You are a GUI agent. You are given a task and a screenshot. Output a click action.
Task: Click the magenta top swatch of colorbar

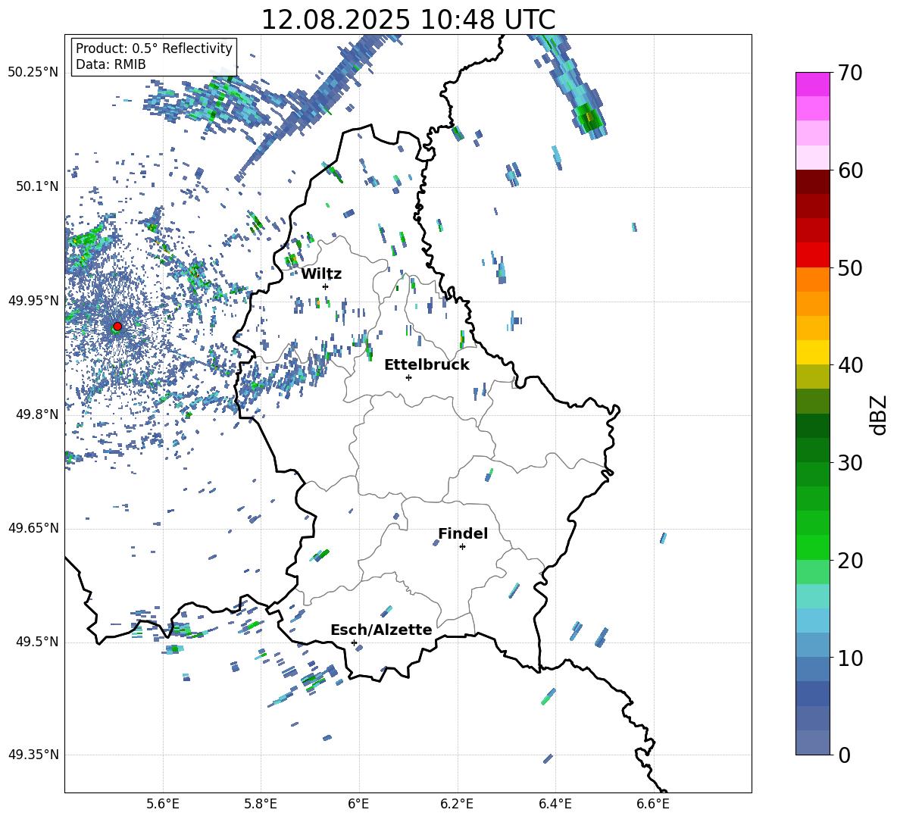tap(812, 84)
